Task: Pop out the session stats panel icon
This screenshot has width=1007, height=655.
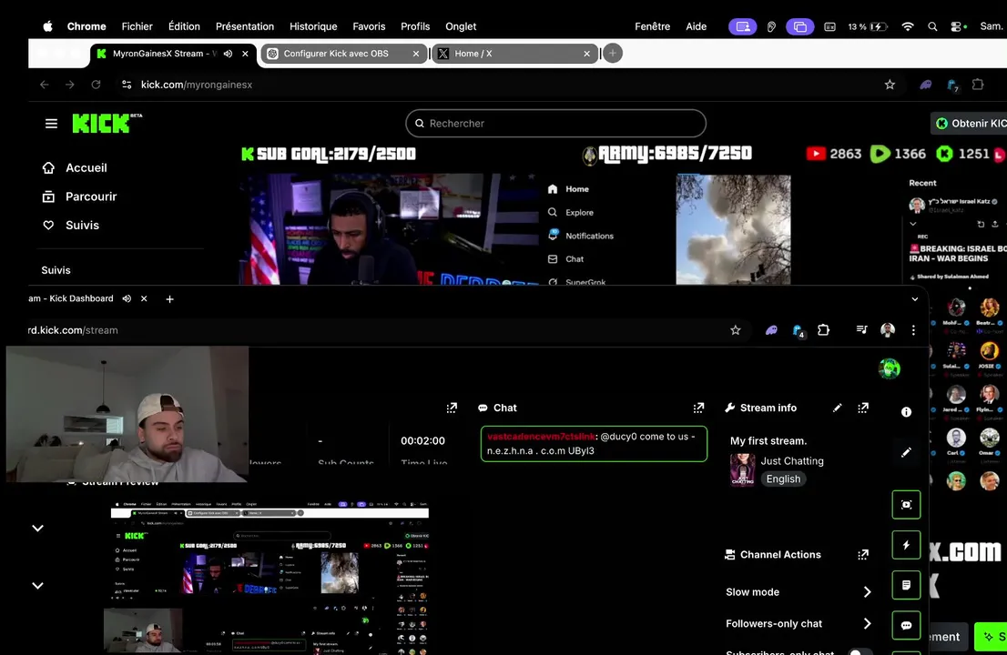Action: [x=452, y=408]
